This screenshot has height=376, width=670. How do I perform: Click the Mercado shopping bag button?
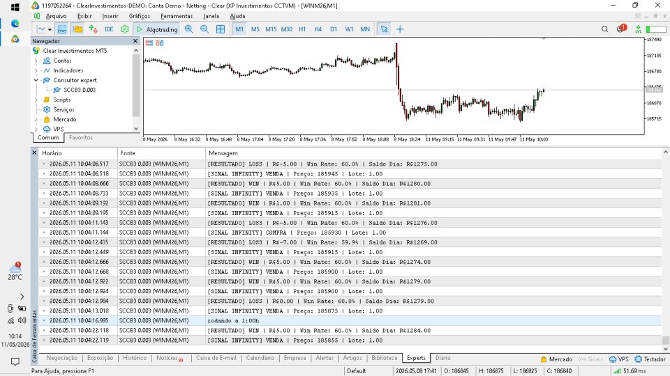click(556, 359)
